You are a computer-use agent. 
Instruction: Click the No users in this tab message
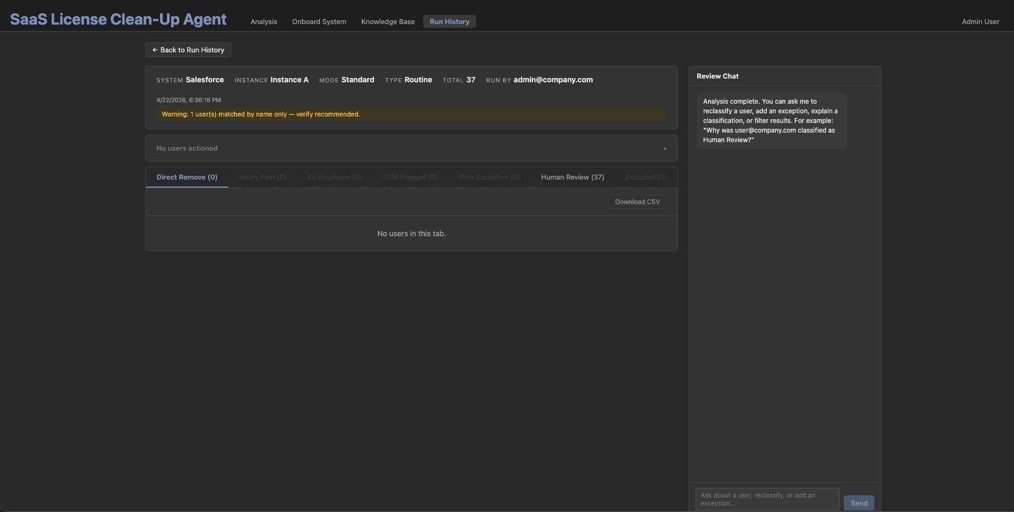(x=411, y=234)
